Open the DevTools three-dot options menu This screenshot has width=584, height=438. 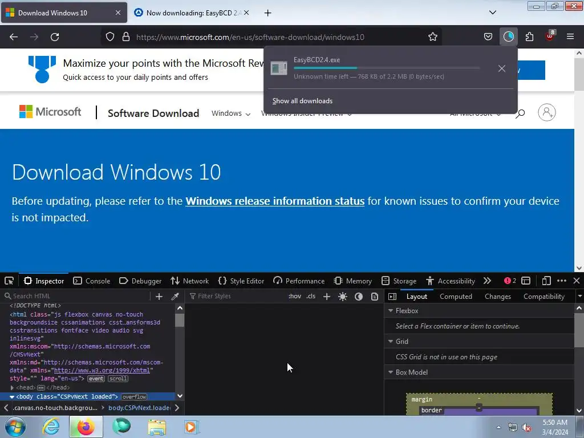pyautogui.click(x=562, y=281)
